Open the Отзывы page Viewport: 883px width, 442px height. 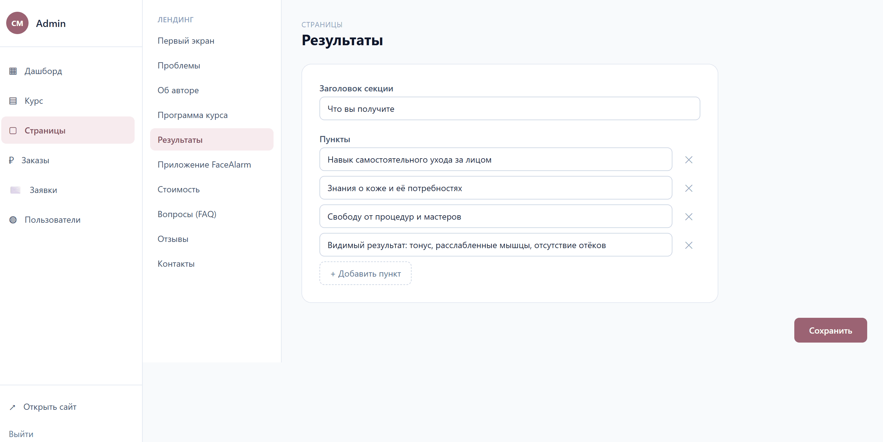click(x=212, y=239)
